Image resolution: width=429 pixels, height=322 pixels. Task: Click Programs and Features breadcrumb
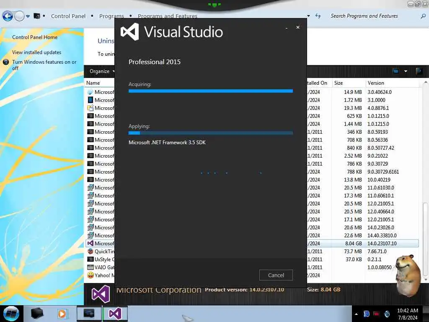click(168, 16)
